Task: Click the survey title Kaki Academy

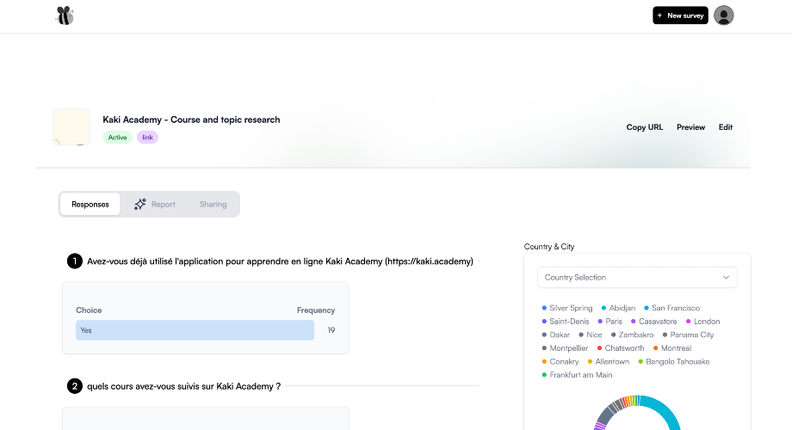Action: pos(191,120)
